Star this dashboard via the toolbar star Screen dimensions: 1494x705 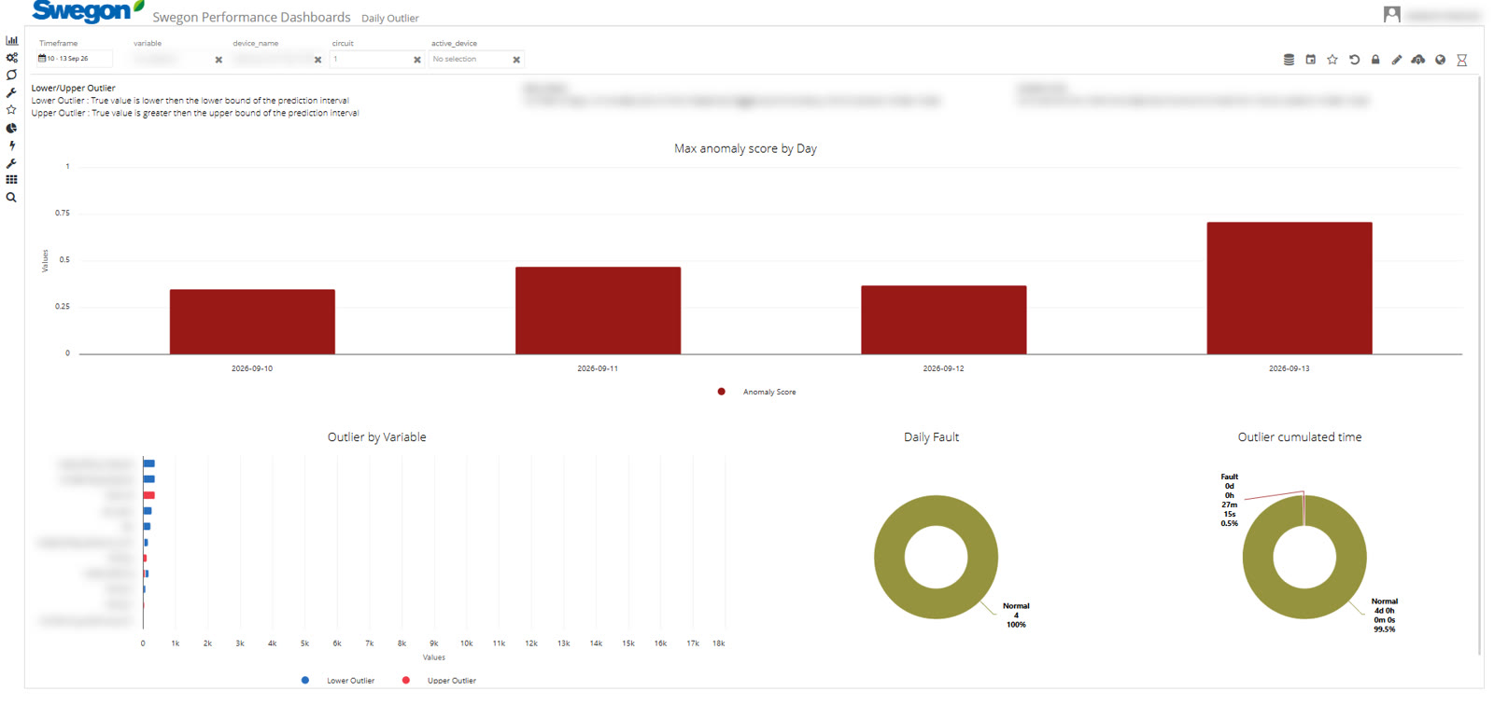click(1332, 60)
